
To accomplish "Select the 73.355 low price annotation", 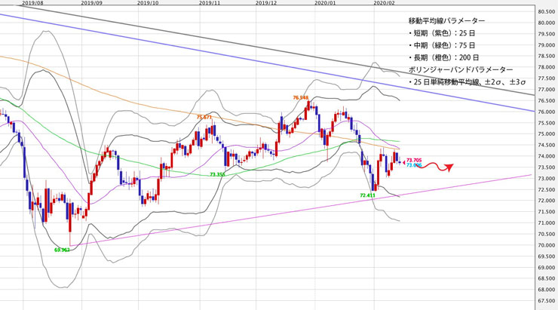I will [217, 174].
